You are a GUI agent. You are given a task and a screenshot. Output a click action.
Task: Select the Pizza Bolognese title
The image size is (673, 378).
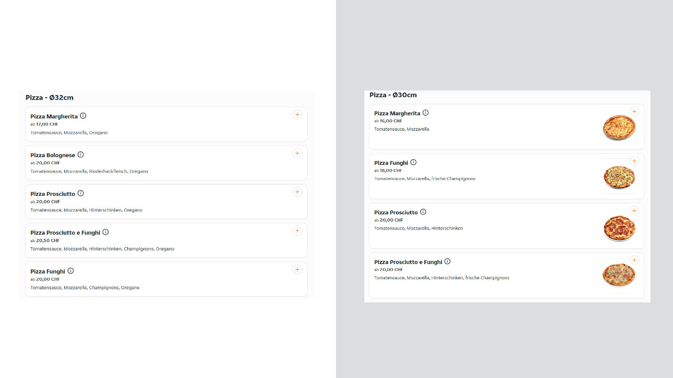click(53, 155)
